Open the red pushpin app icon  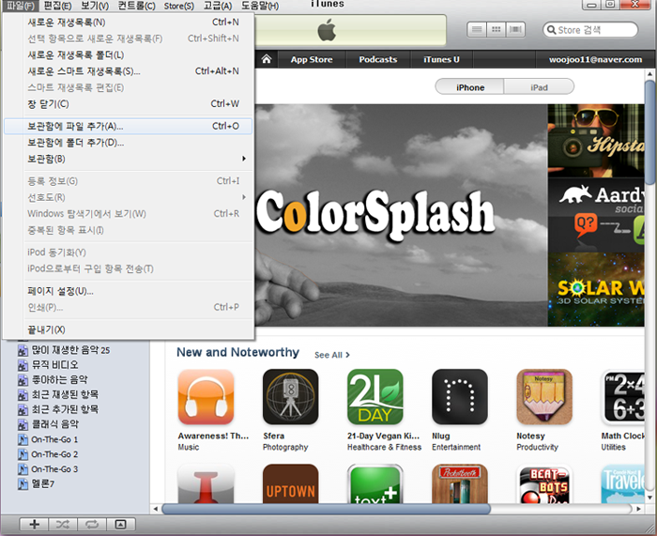(x=206, y=483)
